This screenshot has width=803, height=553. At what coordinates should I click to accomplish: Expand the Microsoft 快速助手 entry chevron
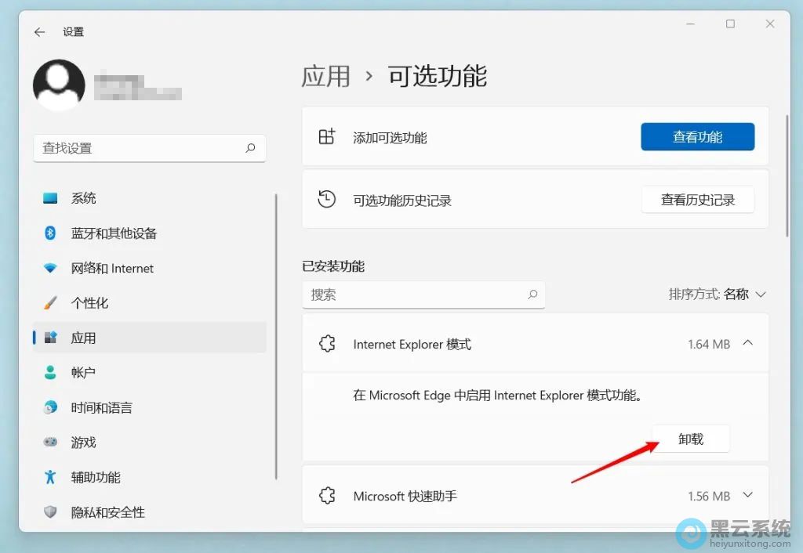(747, 495)
